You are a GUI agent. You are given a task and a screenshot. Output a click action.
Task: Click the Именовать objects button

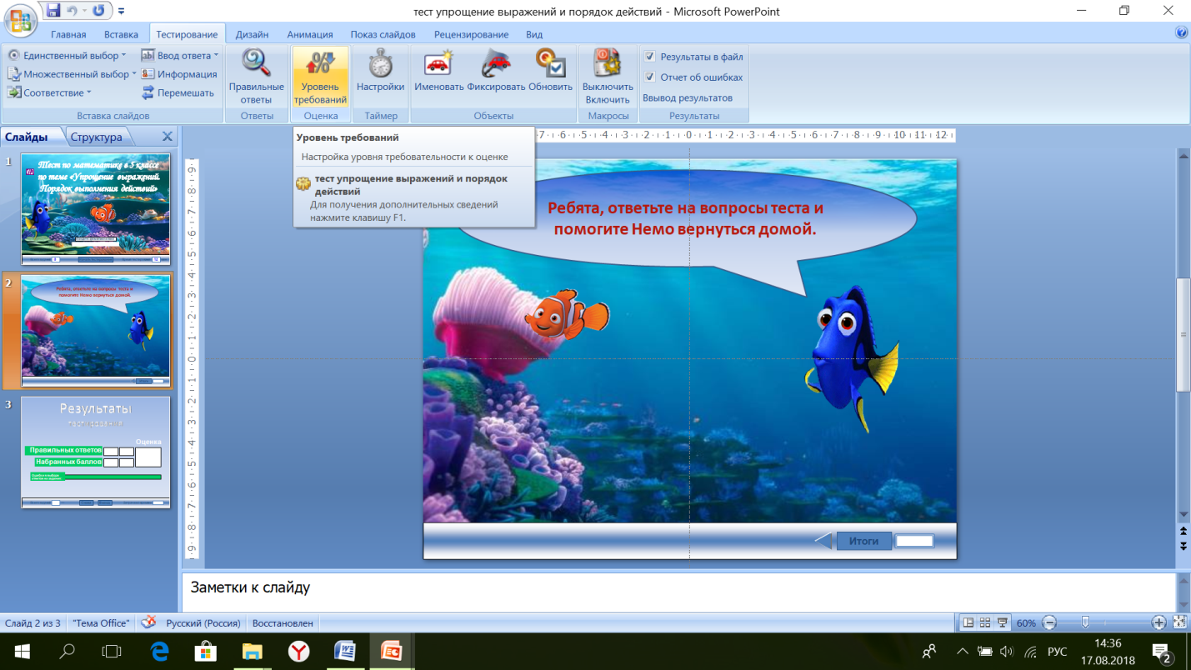[438, 71]
